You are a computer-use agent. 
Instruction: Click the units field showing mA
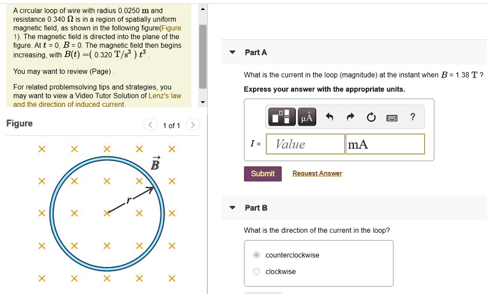pos(385,144)
